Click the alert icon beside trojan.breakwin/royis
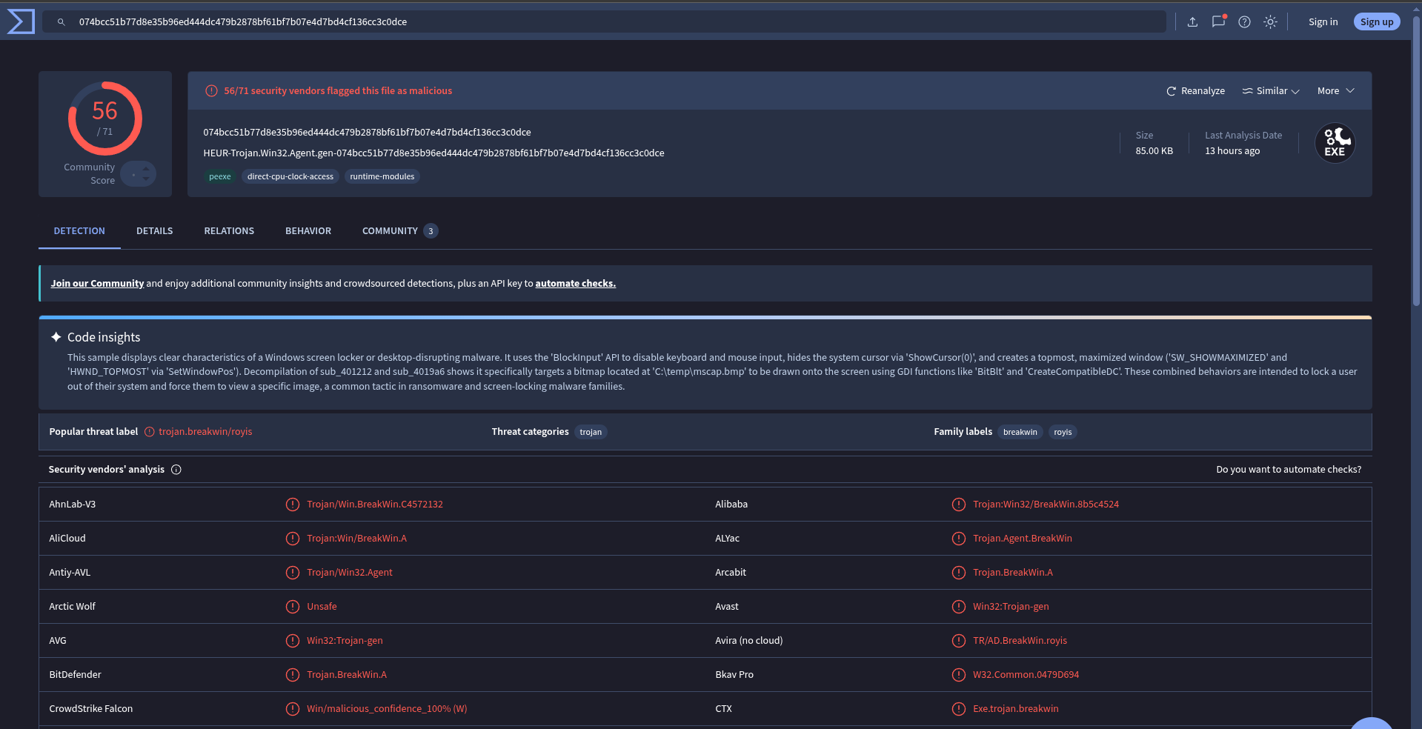This screenshot has height=729, width=1422. [x=150, y=432]
